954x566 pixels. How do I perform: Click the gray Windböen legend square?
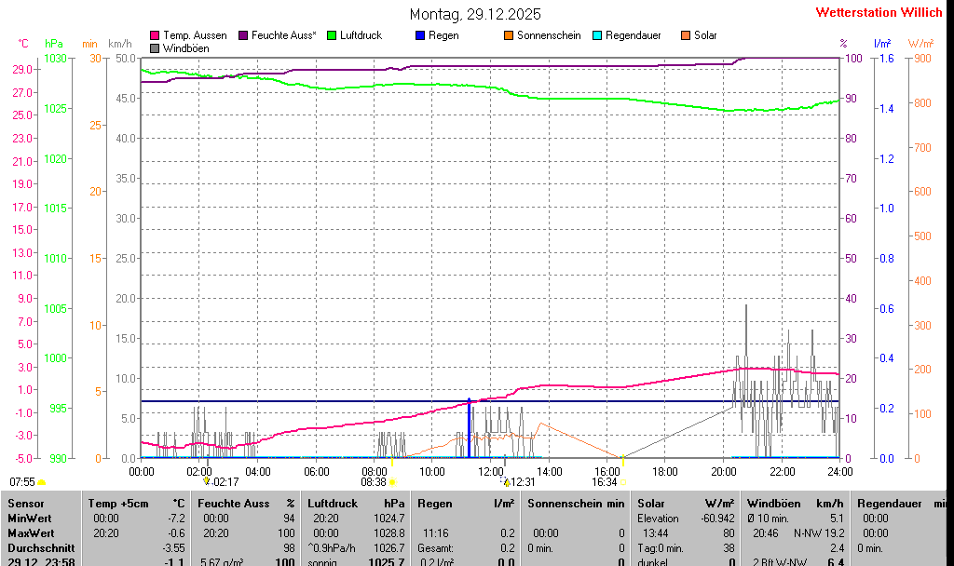point(155,47)
